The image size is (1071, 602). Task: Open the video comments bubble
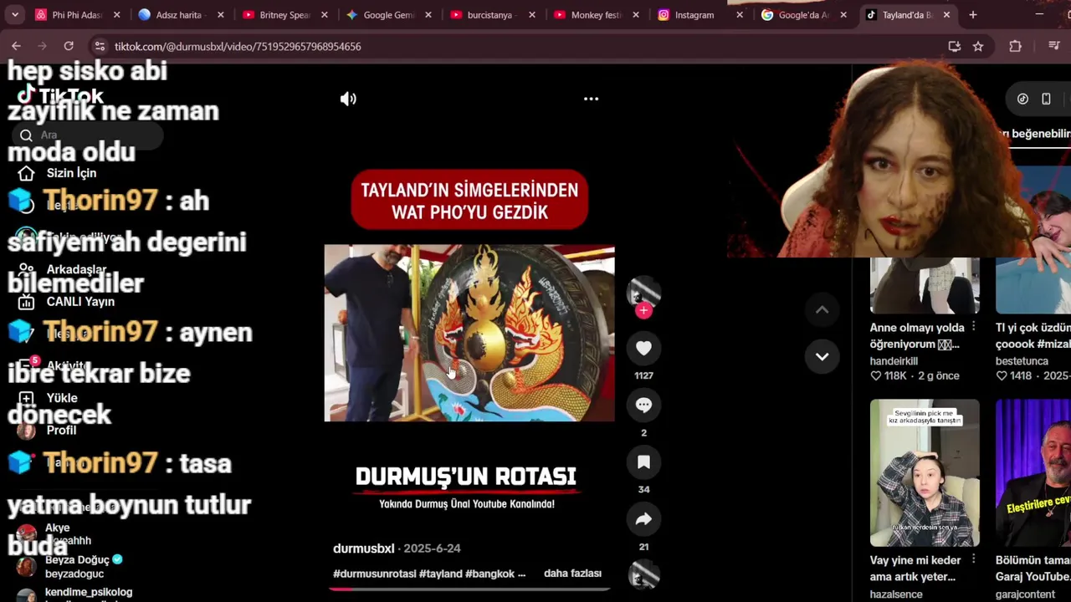click(x=643, y=406)
